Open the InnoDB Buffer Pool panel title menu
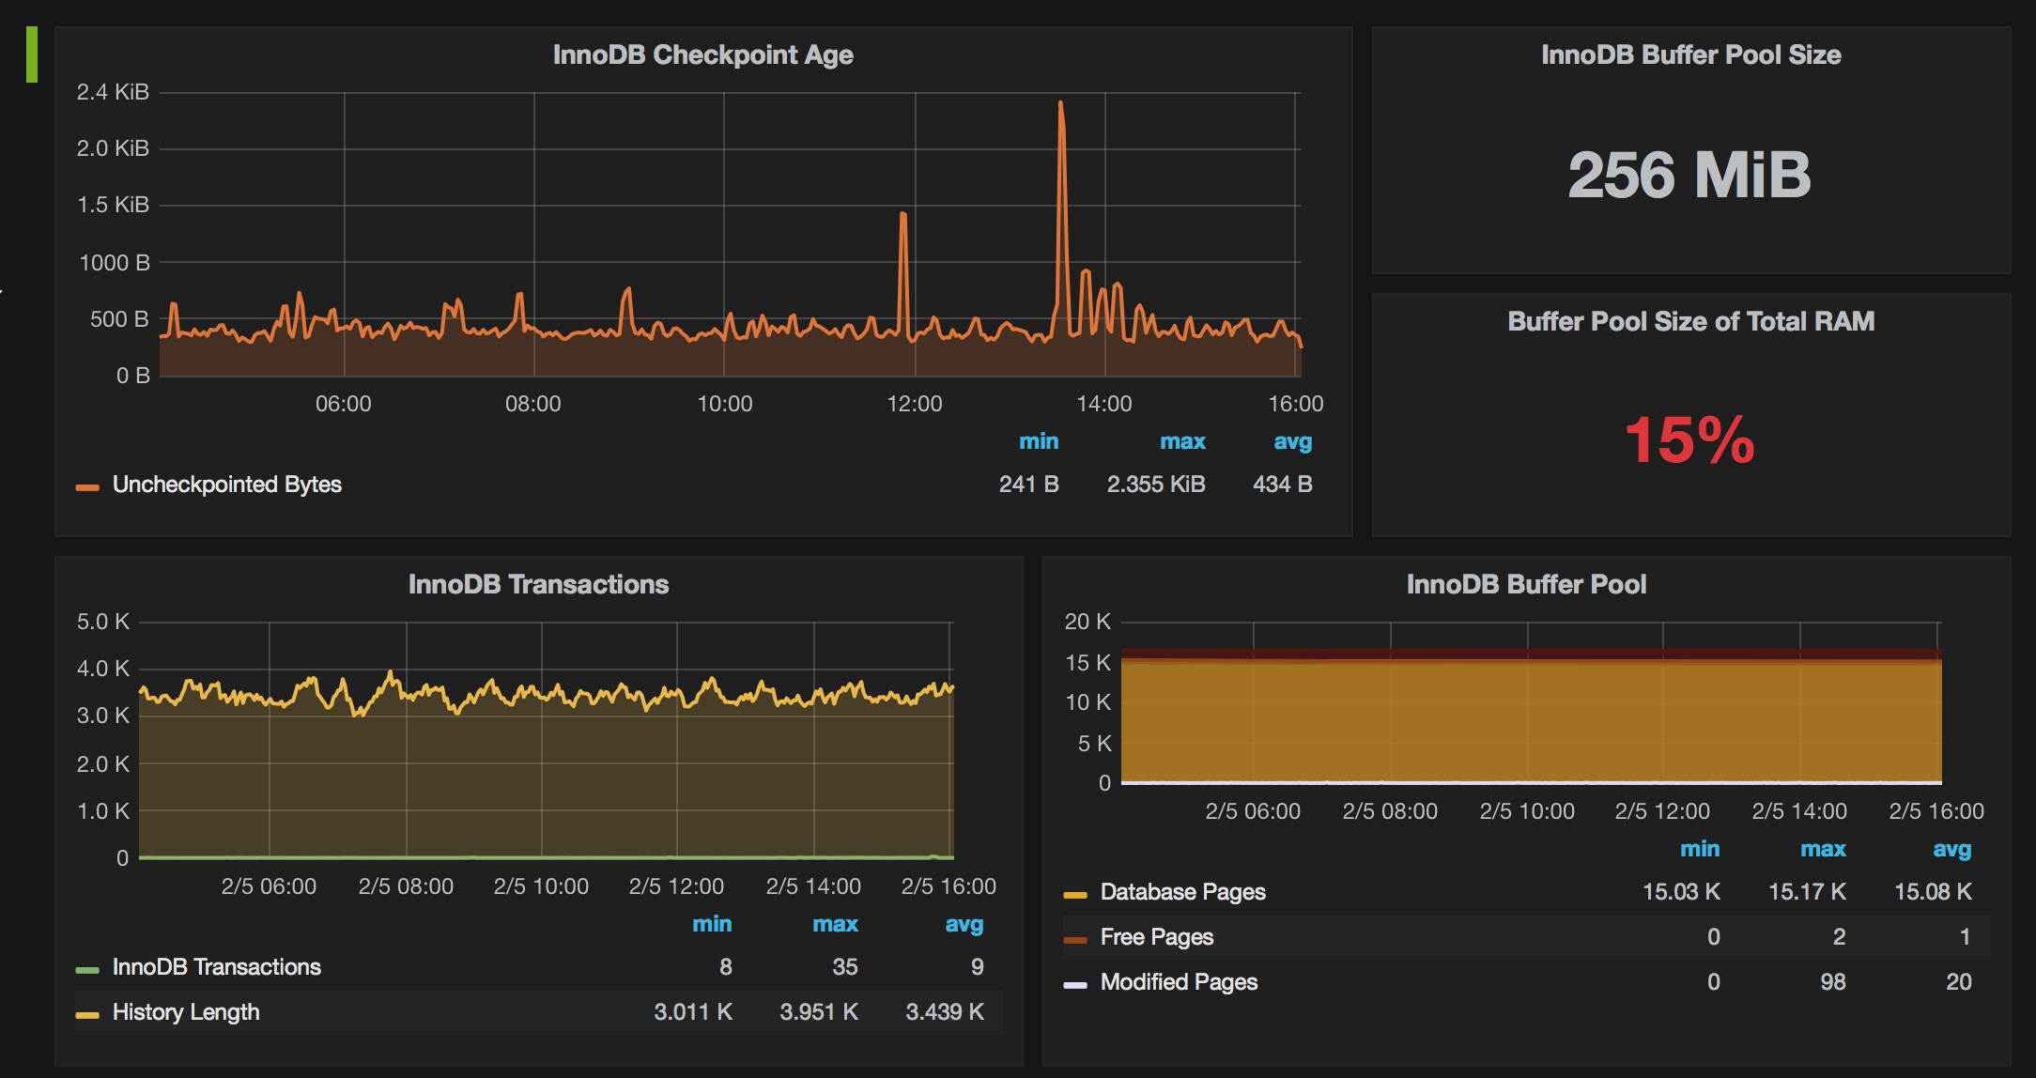The height and width of the screenshot is (1078, 2036). click(x=1526, y=585)
